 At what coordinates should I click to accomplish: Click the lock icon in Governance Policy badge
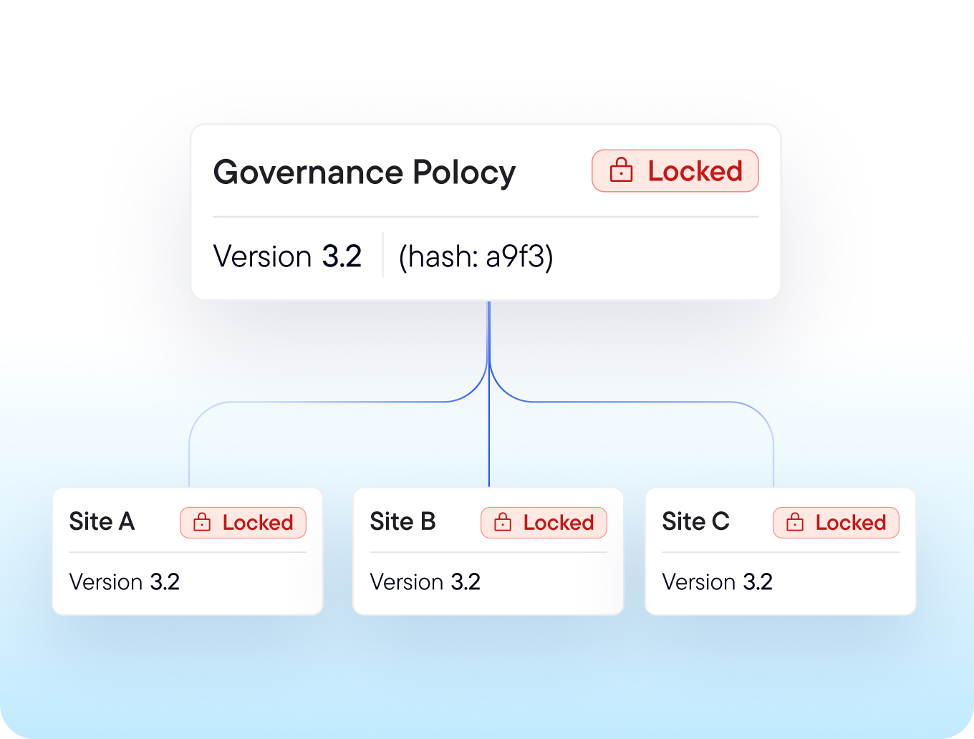621,170
